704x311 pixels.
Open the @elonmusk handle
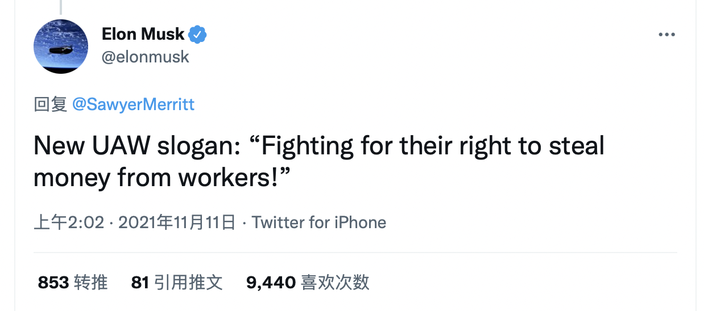pyautogui.click(x=145, y=57)
